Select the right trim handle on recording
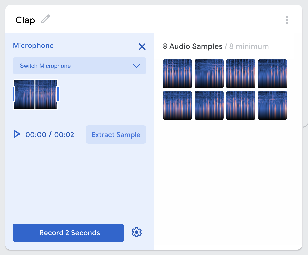This screenshot has height=255, width=308. [x=58, y=94]
